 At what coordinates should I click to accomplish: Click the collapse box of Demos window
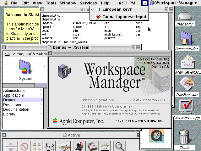click(x=138, y=48)
